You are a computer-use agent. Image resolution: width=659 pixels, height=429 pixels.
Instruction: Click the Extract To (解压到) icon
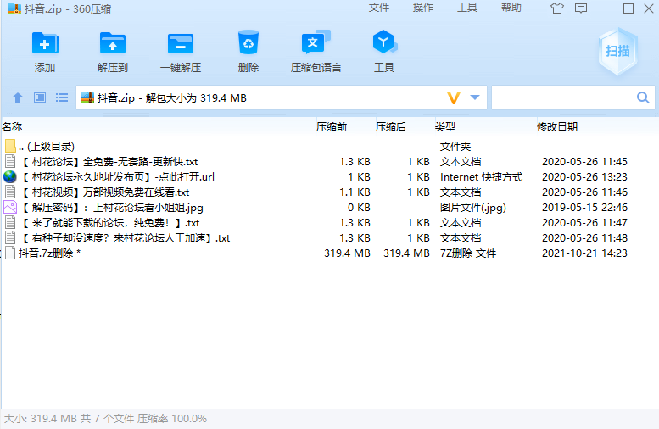112,43
